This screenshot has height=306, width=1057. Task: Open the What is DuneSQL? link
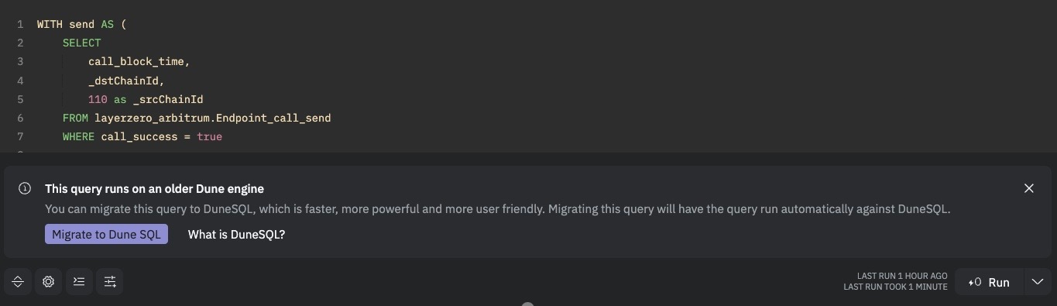[x=236, y=234]
